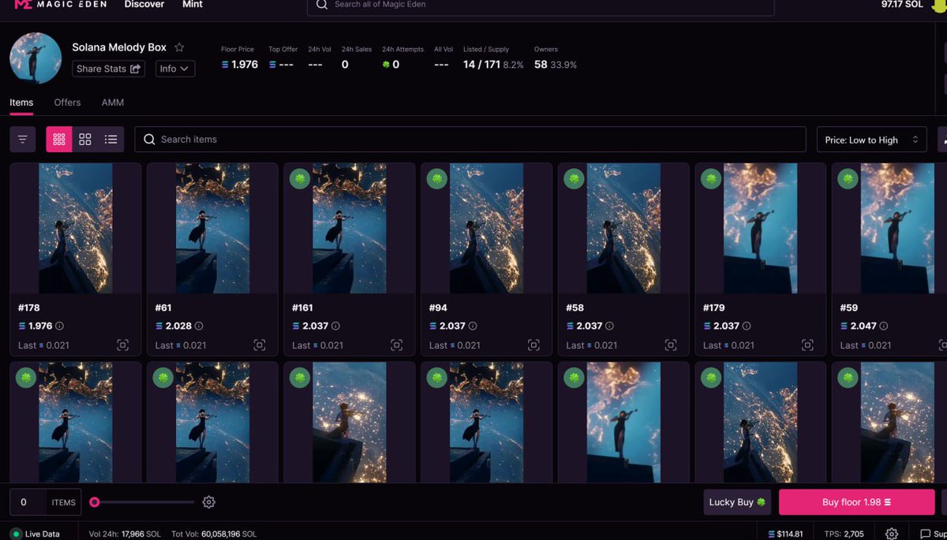
Task: Open the #61 NFT thumbnail
Action: point(212,228)
